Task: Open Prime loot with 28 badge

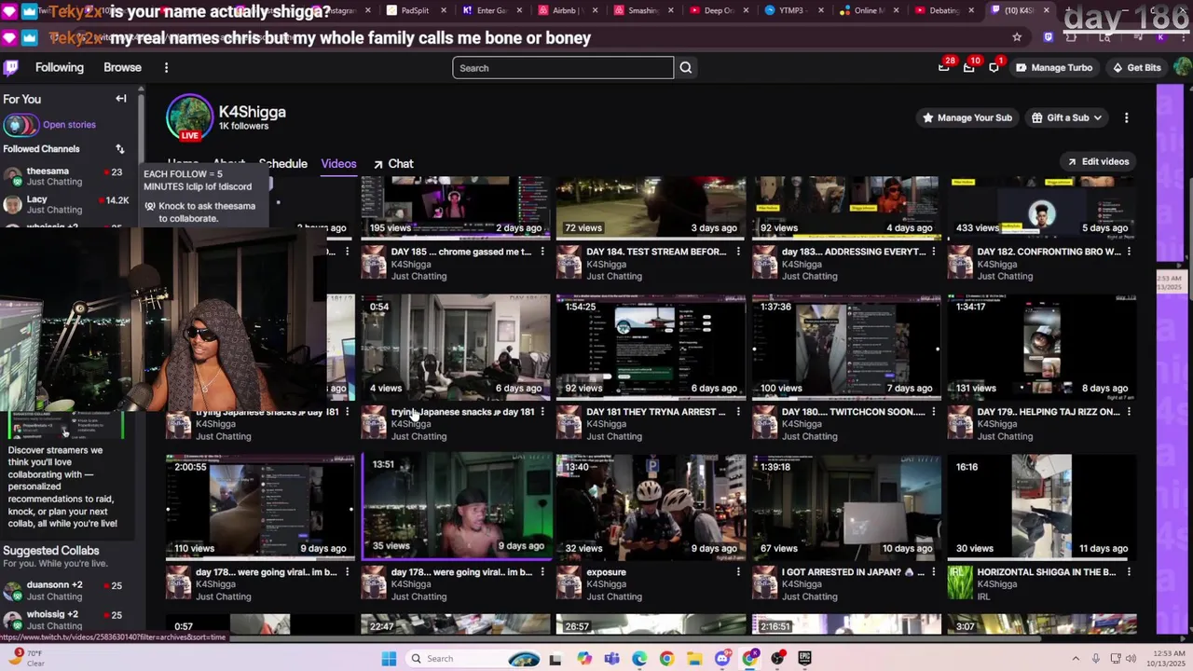Action: [944, 67]
